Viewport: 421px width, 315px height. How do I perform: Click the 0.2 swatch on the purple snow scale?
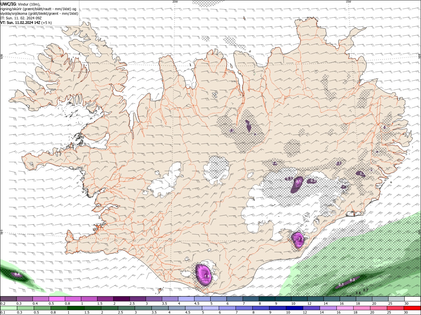click(x=8, y=299)
